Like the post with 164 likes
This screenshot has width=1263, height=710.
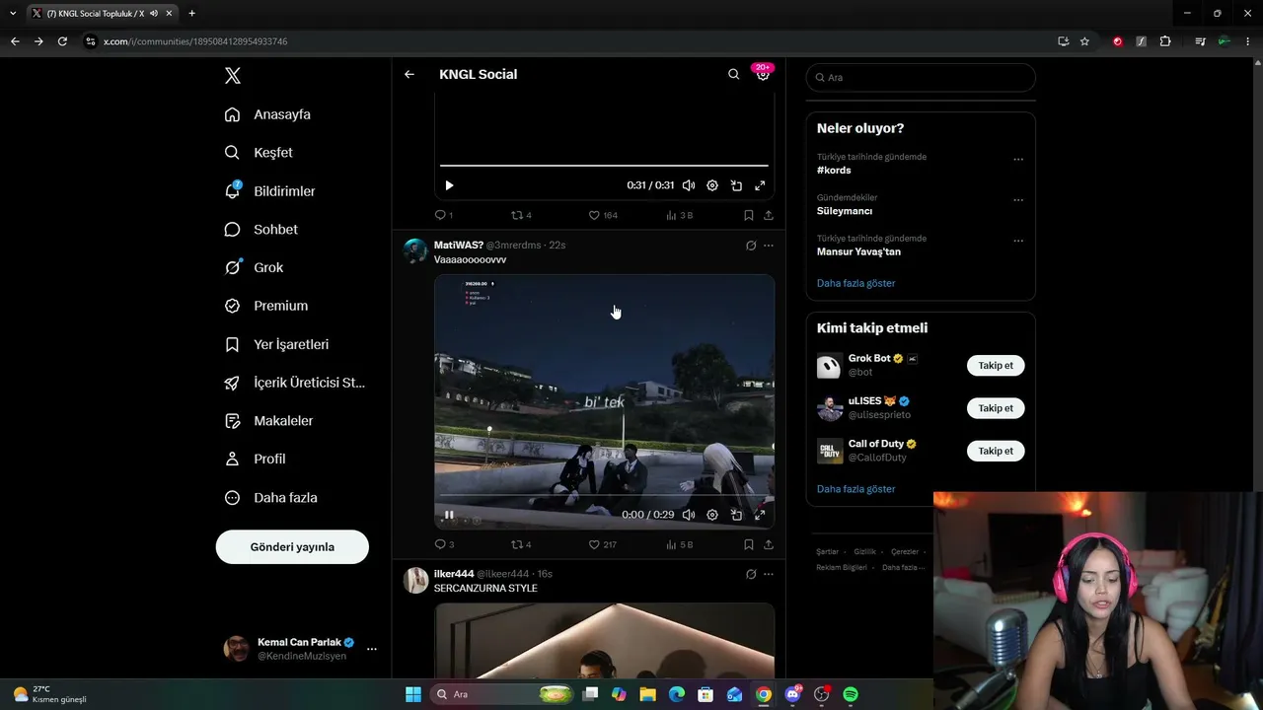pos(603,215)
